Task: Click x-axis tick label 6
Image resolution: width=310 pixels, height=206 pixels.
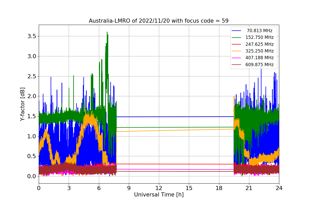Action: 99,188
